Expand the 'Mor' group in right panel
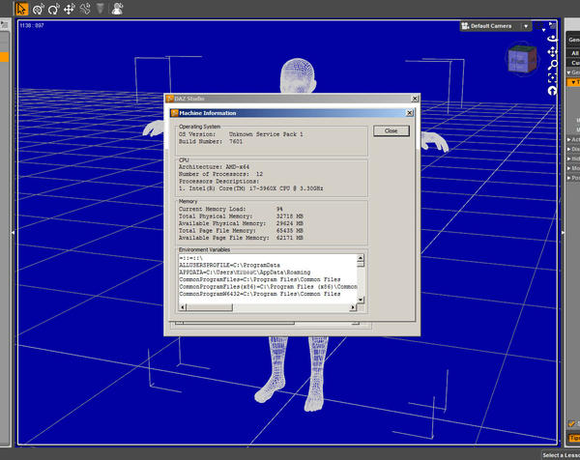 569,168
